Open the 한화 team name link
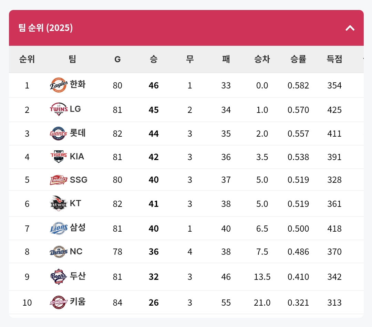This screenshot has width=372, height=327. 77,85
